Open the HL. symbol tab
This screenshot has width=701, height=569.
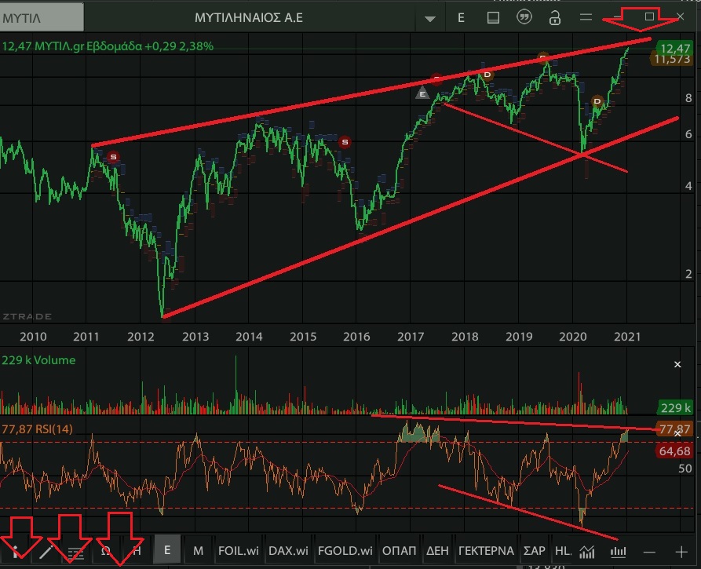click(563, 551)
